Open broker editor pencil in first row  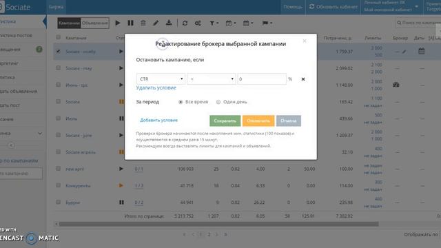pyautogui.click(x=404, y=52)
